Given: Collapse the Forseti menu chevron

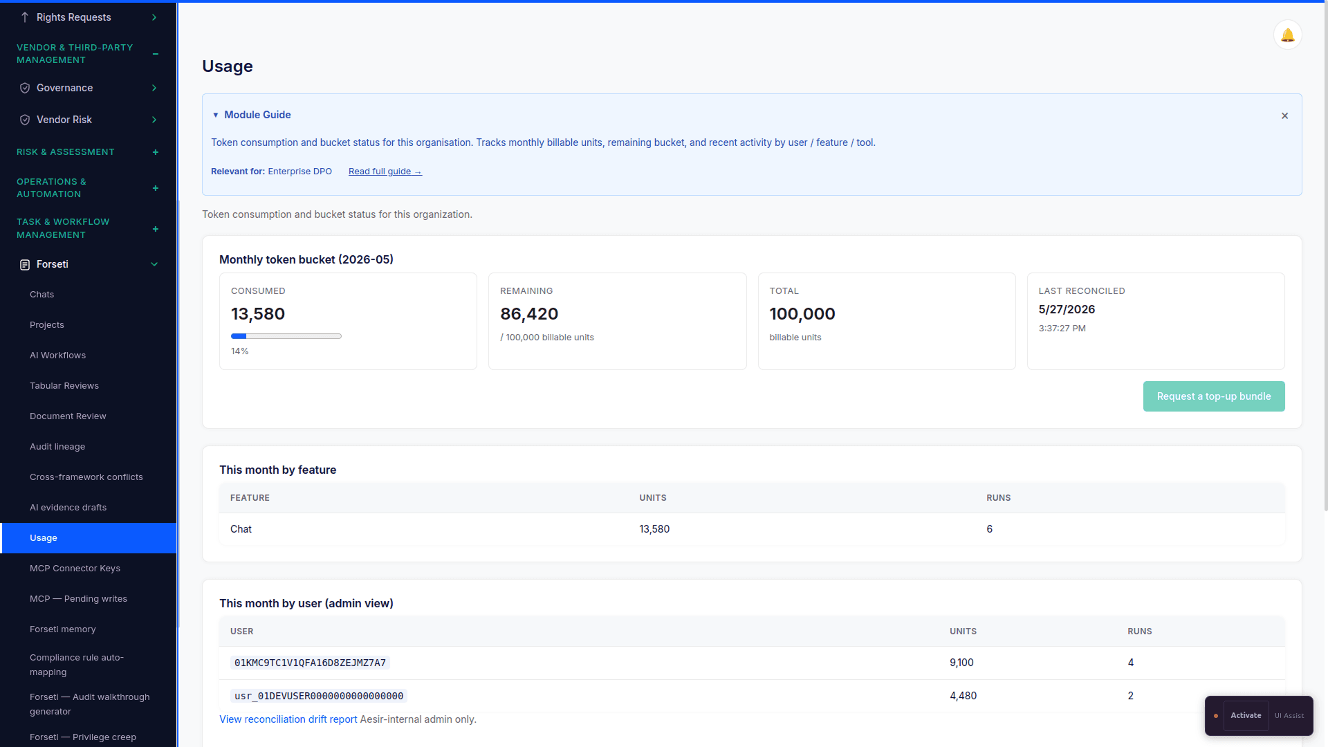Looking at the screenshot, I should point(154,264).
